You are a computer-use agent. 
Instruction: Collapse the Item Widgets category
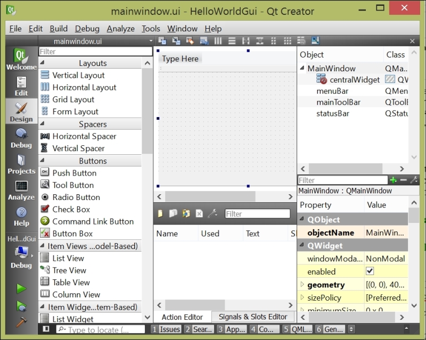point(43,307)
